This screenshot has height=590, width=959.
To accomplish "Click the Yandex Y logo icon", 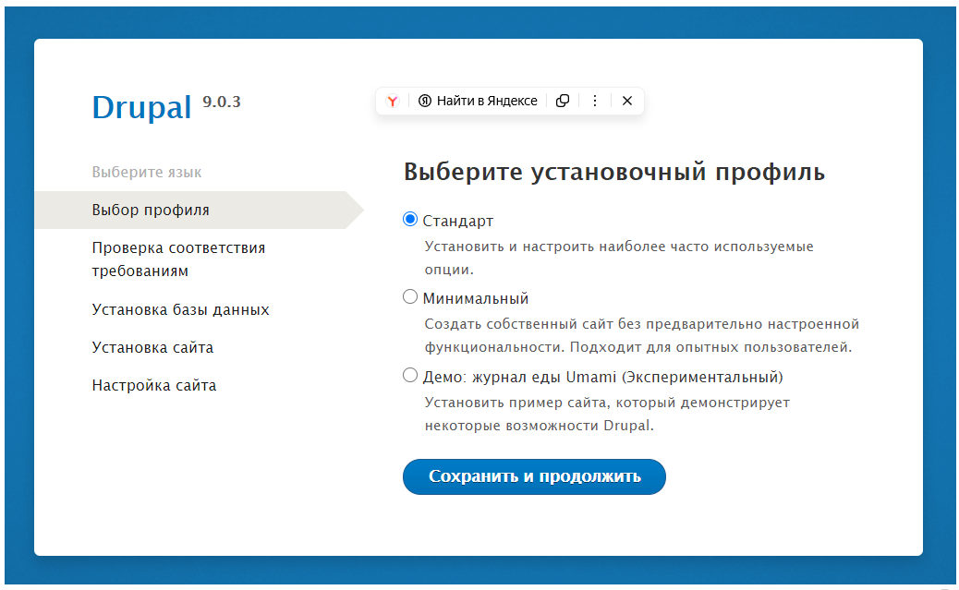I will coord(393,101).
